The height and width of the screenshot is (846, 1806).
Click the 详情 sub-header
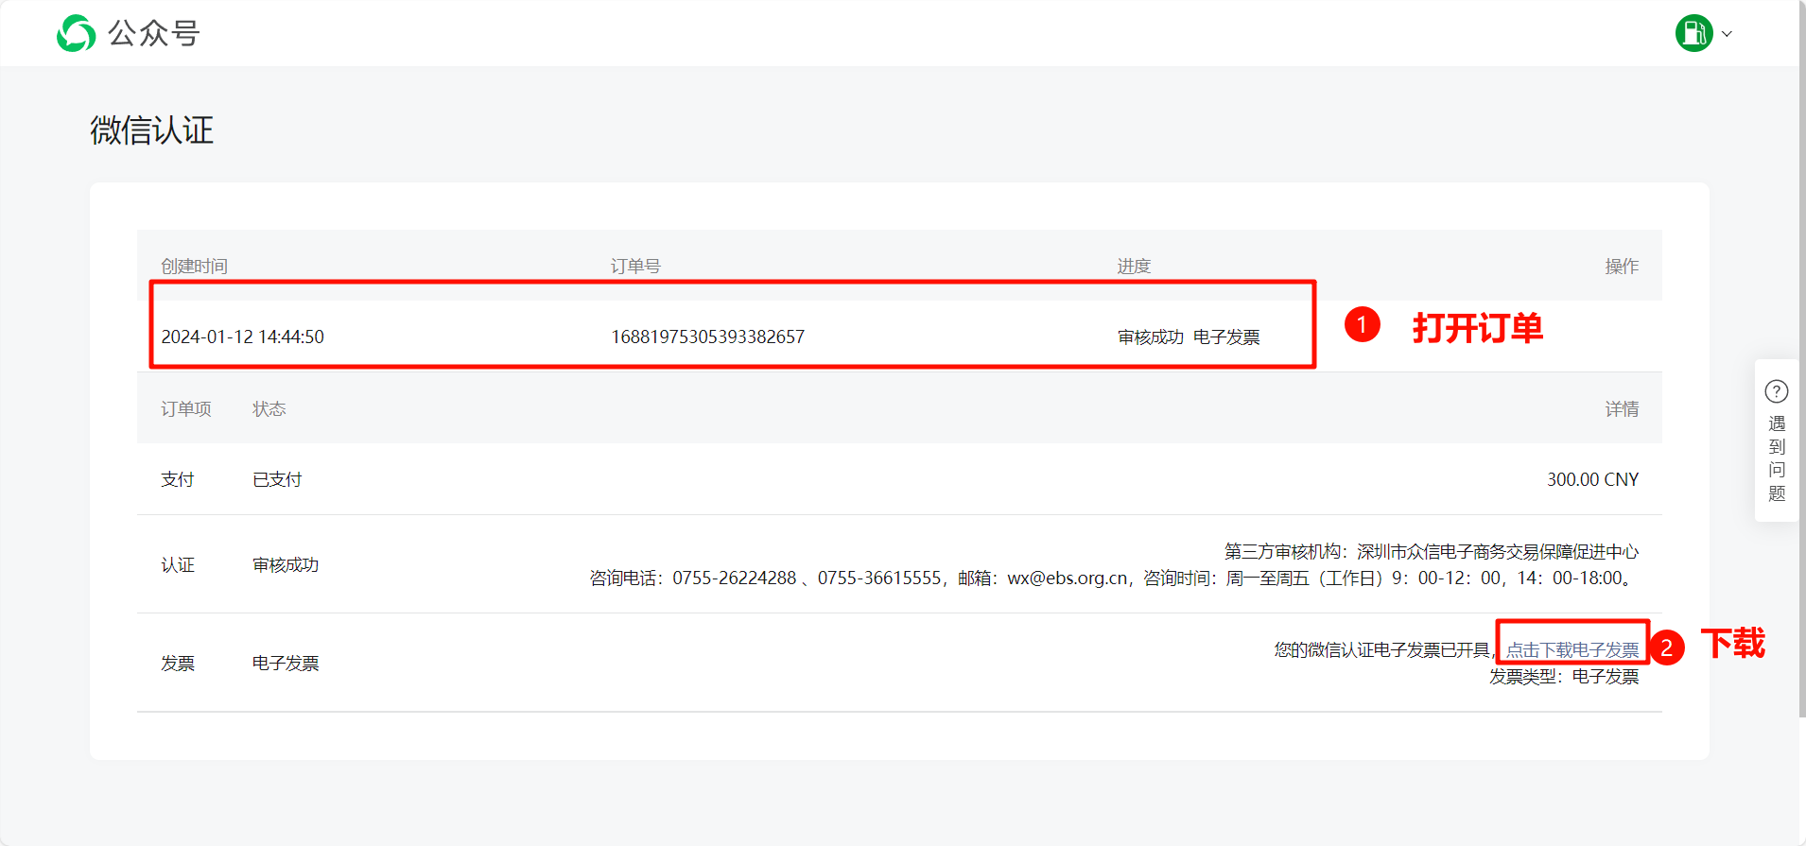[1622, 408]
